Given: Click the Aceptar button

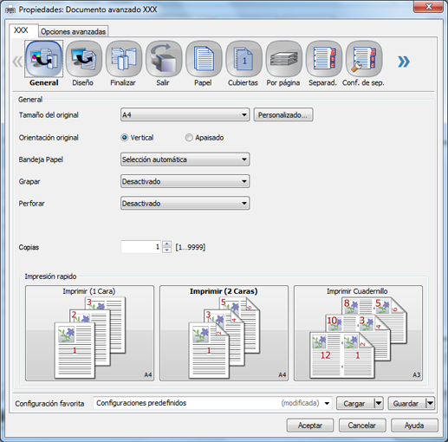Looking at the screenshot, I should (310, 426).
